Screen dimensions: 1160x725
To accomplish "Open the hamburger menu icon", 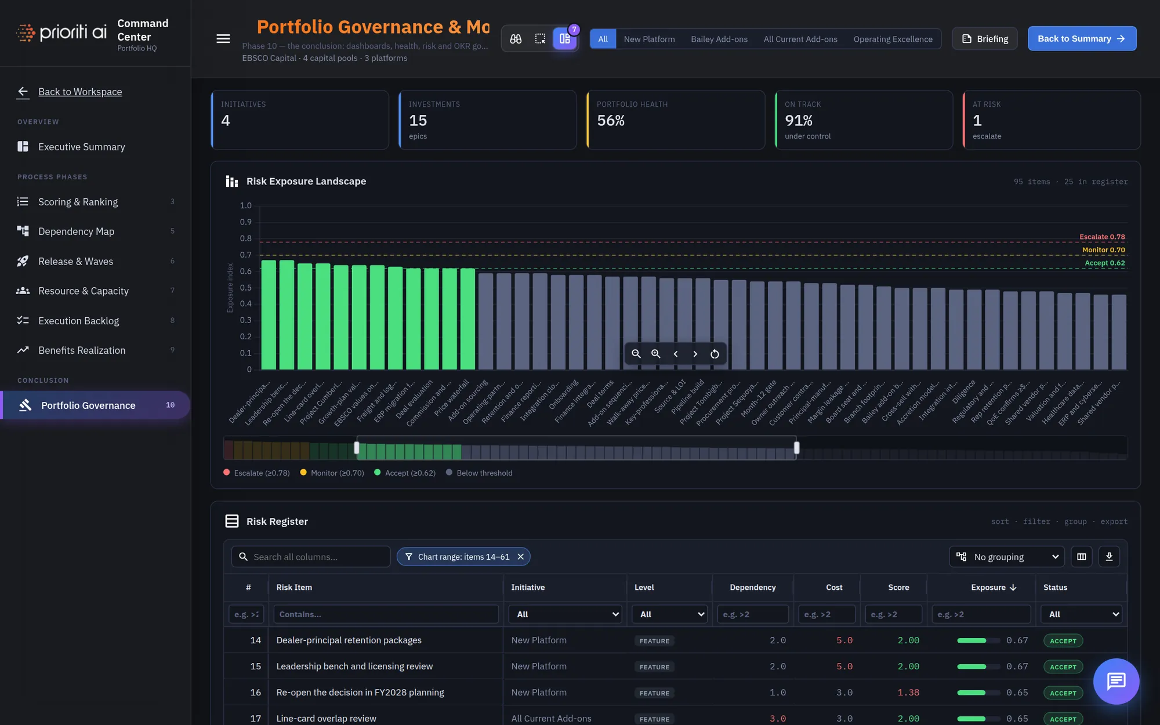I will 223,39.
